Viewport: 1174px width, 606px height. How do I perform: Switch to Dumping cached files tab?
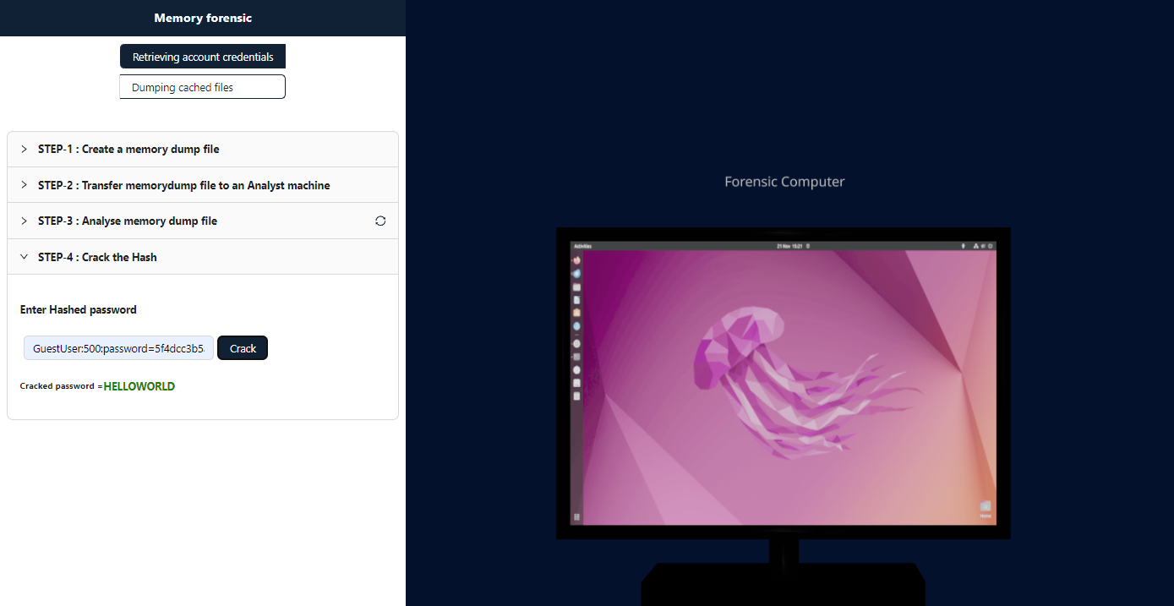point(203,87)
